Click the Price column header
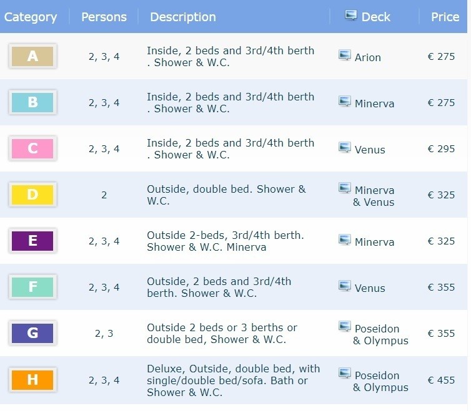The image size is (471, 411). (x=445, y=17)
